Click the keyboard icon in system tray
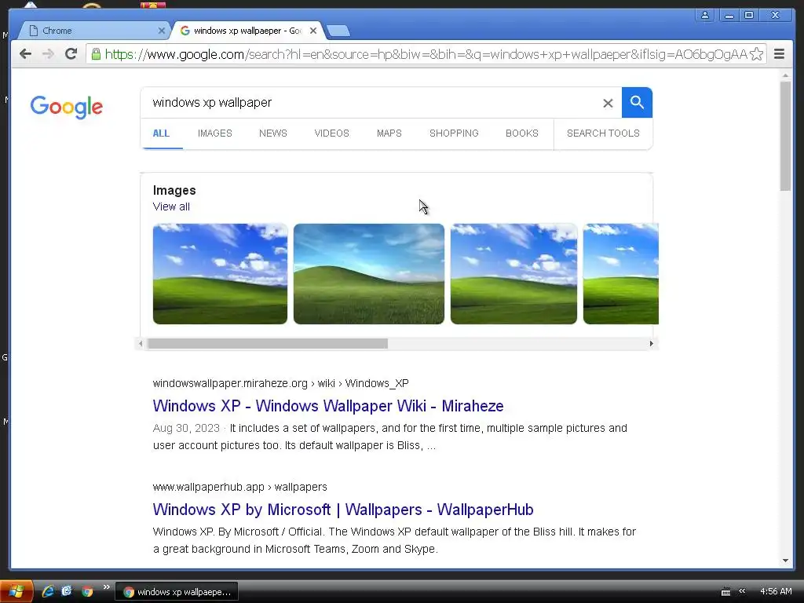This screenshot has height=603, width=804. point(725,592)
